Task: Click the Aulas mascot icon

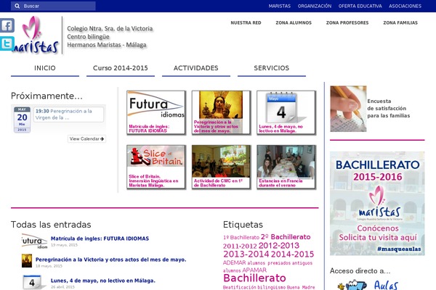Action: [352, 285]
